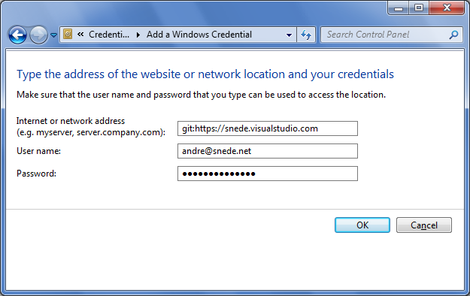Click the User name text field
The width and height of the screenshot is (470, 296).
tap(268, 151)
